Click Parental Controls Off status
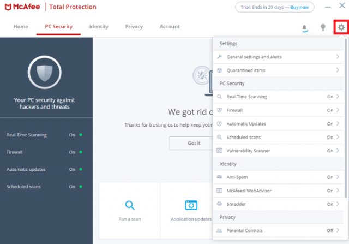Screen dimensions: 349x244 click(330, 230)
